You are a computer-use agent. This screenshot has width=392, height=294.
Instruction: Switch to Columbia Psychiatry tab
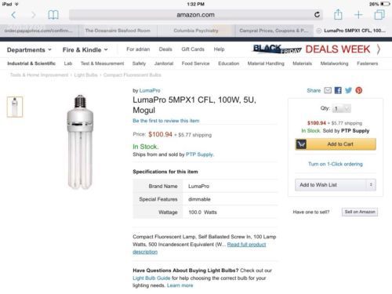[x=196, y=31]
